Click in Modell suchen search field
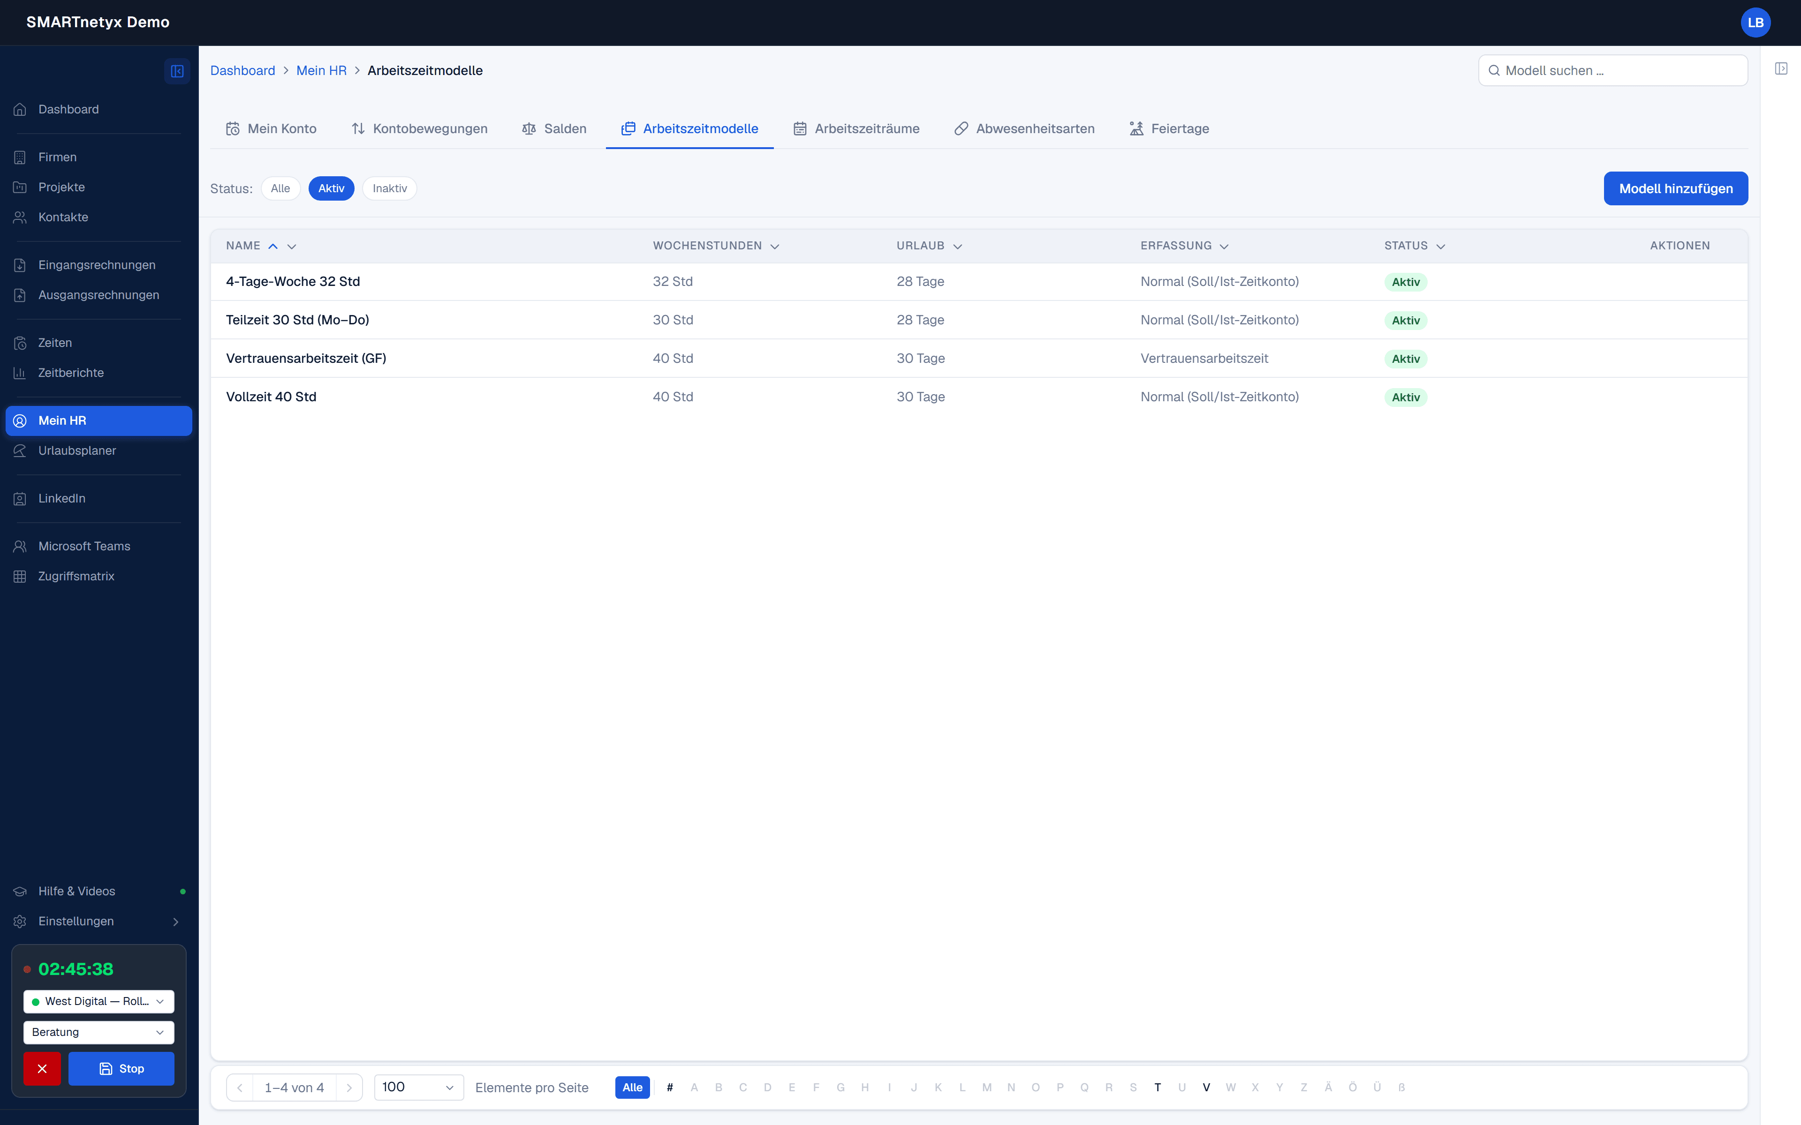The width and height of the screenshot is (1801, 1125). point(1613,71)
